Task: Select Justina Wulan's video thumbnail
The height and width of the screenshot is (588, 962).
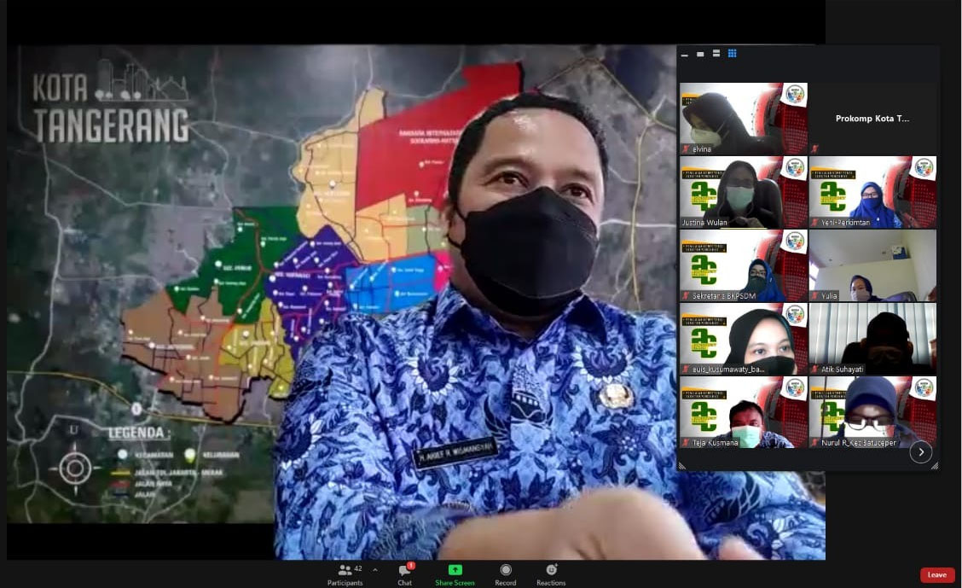Action: (x=744, y=192)
